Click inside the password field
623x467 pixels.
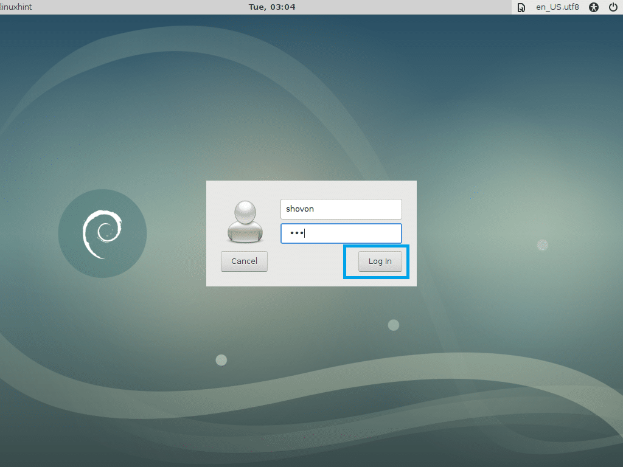pos(341,233)
